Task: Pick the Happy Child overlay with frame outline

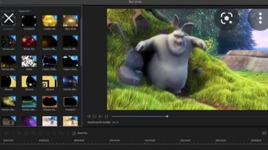Action: tap(49, 61)
